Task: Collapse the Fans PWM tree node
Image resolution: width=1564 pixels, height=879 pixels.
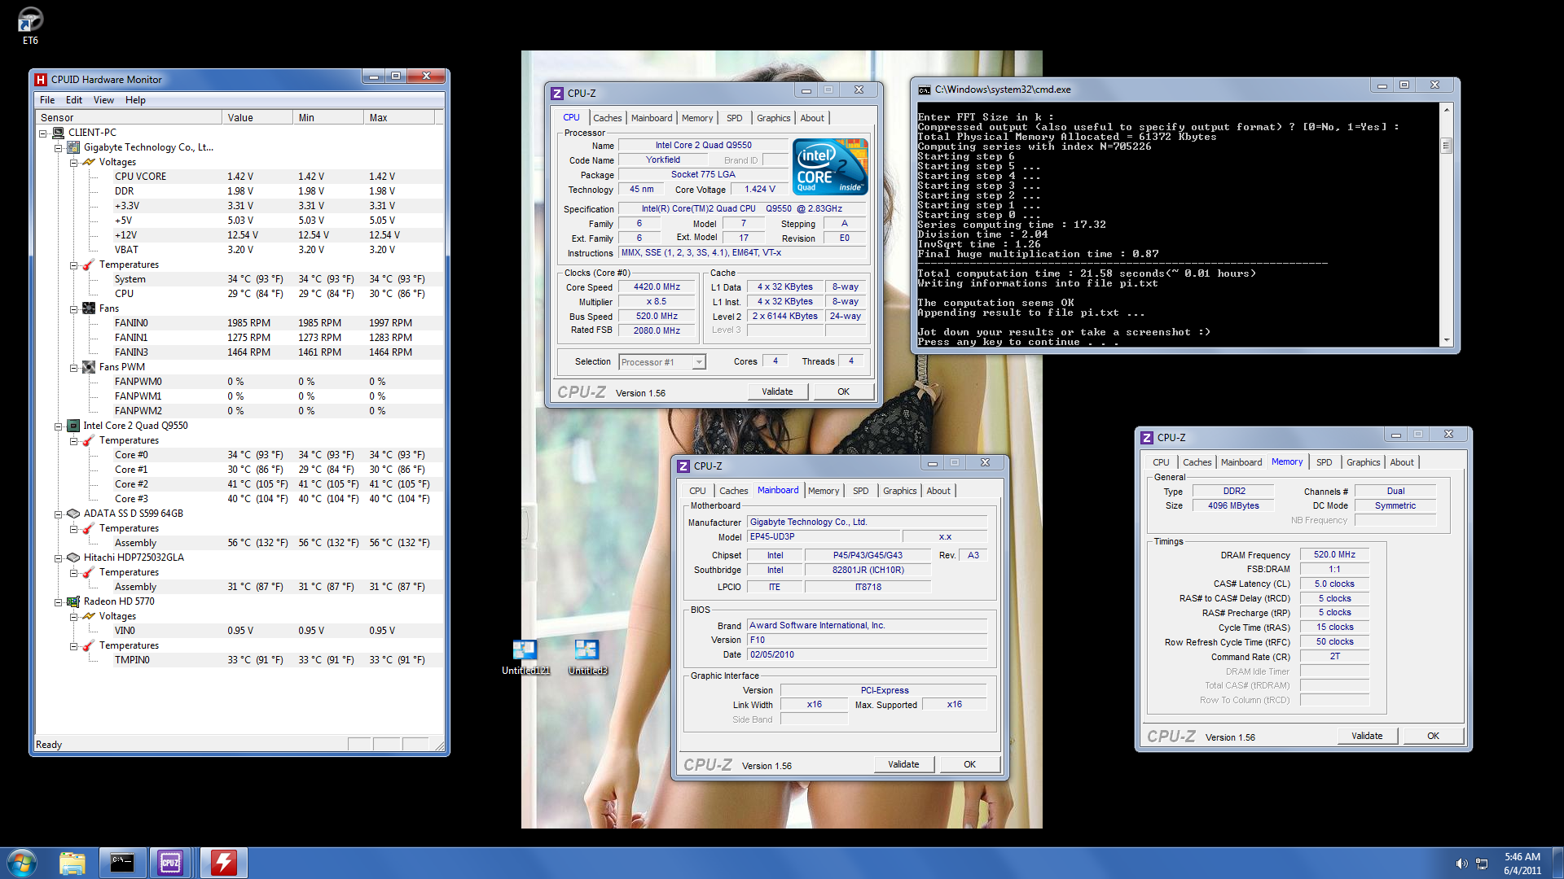Action: tap(74, 368)
